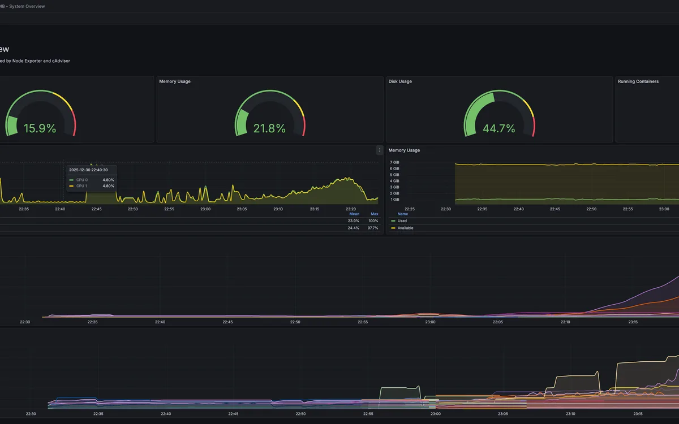Click the 1 GiB axis label
The height and width of the screenshot is (424, 679).
click(x=394, y=200)
